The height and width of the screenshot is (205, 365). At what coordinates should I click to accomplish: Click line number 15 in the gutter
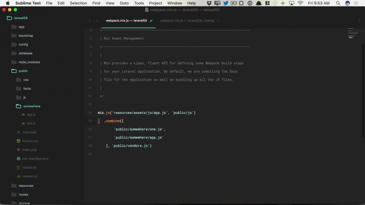click(90, 121)
